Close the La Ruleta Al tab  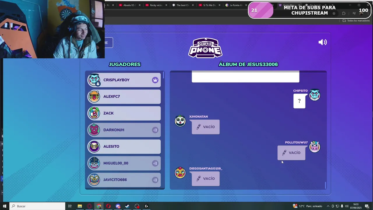click(246, 5)
